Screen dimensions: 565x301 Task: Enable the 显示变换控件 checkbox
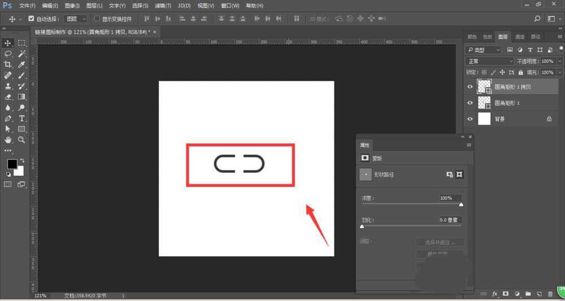pyautogui.click(x=97, y=19)
